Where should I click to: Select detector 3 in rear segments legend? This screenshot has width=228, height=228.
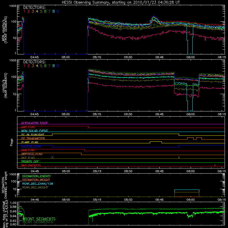[33, 66]
